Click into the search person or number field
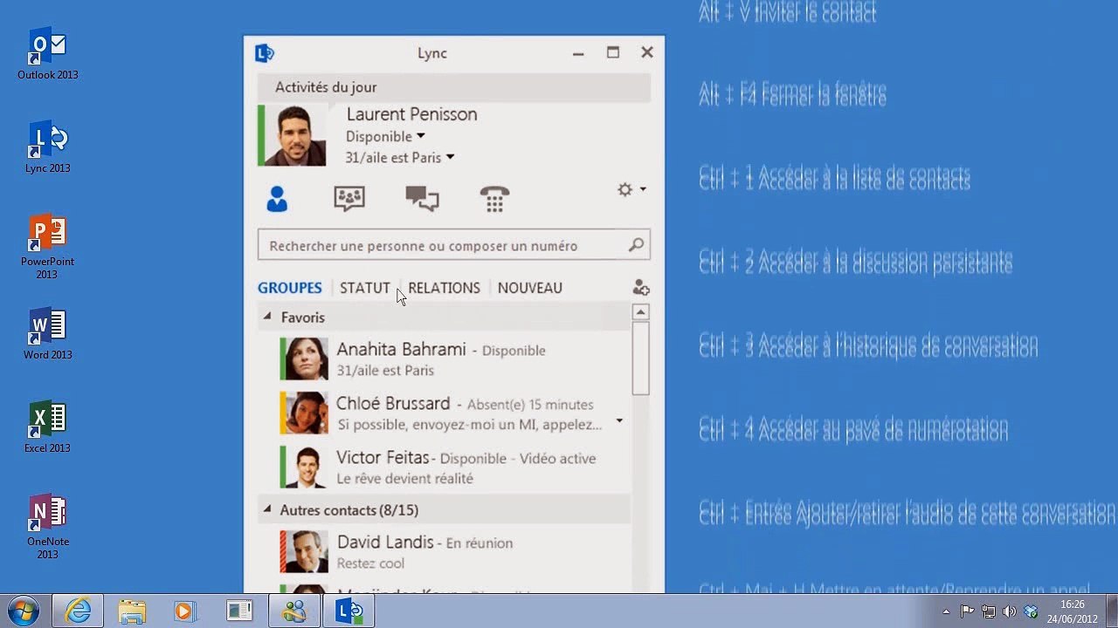Viewport: 1118px width, 628px height. [x=454, y=246]
